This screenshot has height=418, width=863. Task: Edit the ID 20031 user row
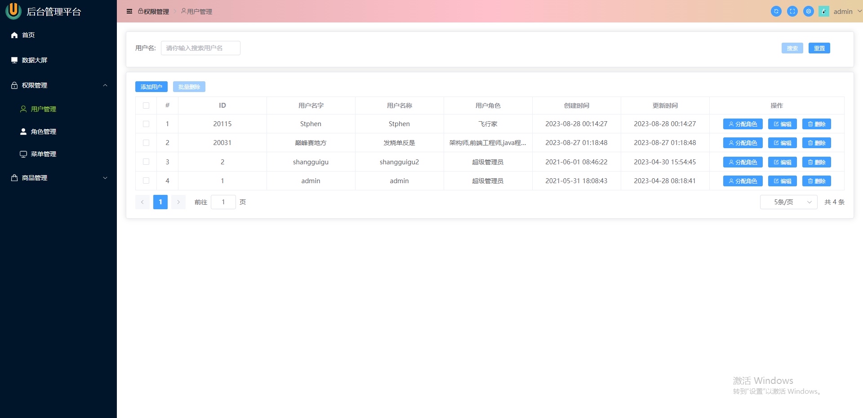pos(782,143)
